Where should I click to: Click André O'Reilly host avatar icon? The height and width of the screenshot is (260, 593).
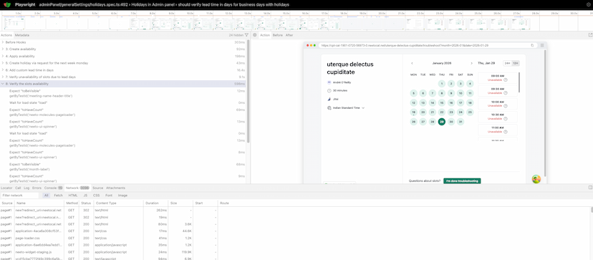pos(329,82)
